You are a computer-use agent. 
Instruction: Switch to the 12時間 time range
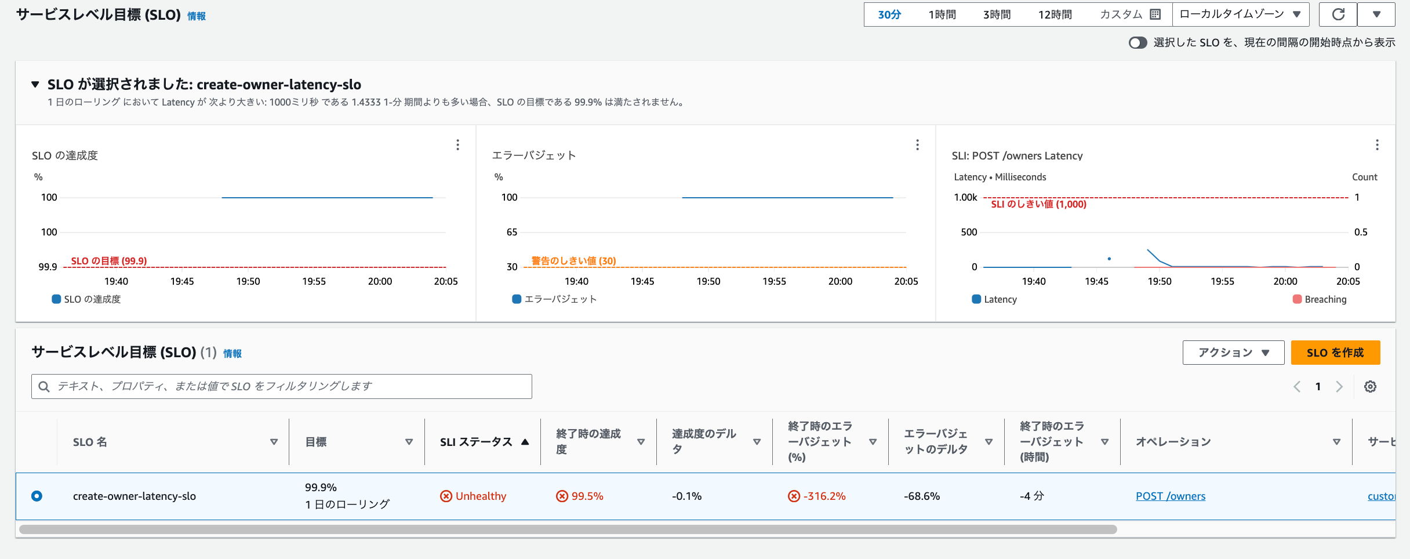pyautogui.click(x=1055, y=14)
